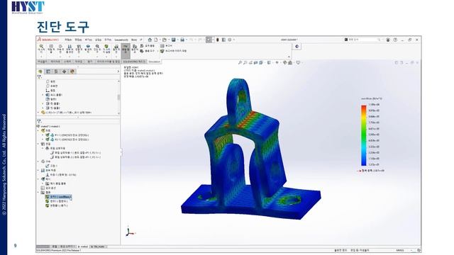The height and width of the screenshot is (255, 454).
Task: Open the Study Advisor ribbon icon
Action: [x=41, y=48]
